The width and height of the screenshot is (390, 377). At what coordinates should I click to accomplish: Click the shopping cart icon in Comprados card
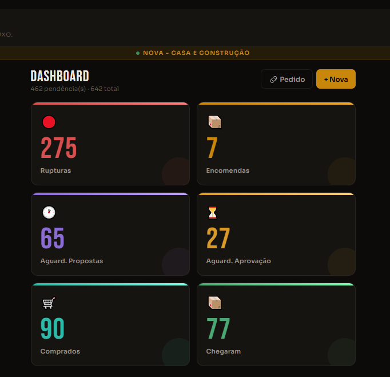click(x=49, y=303)
